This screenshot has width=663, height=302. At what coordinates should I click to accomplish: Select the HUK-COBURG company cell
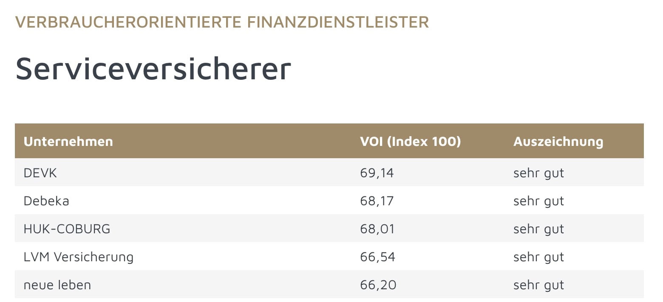tap(67, 229)
